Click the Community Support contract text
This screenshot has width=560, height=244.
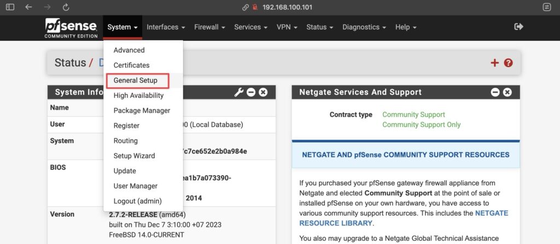click(413, 115)
